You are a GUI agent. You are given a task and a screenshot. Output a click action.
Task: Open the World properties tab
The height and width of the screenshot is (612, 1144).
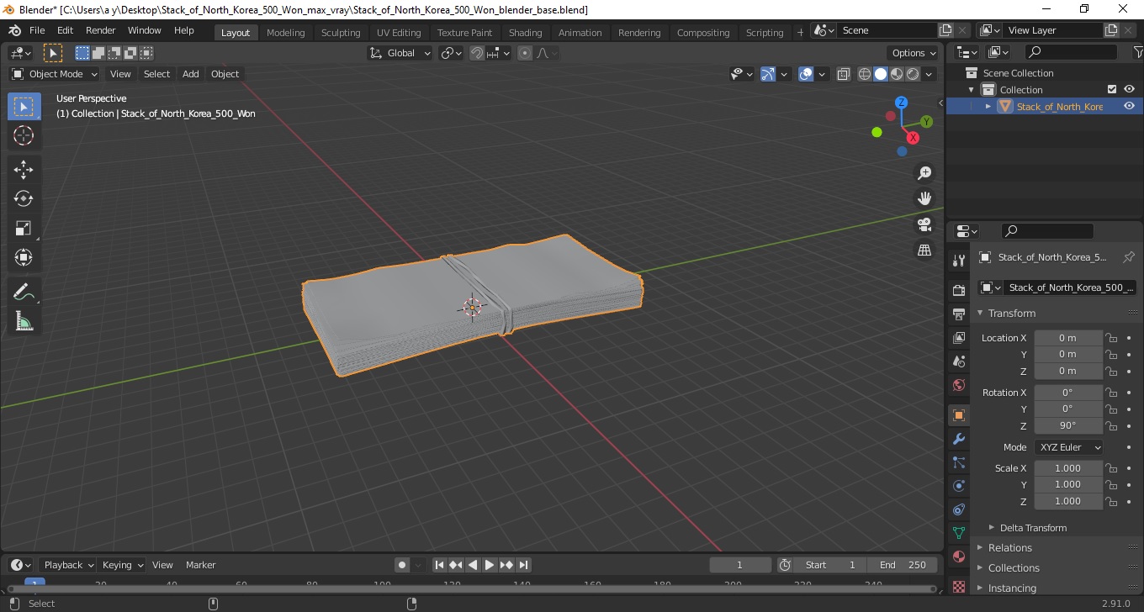(958, 385)
